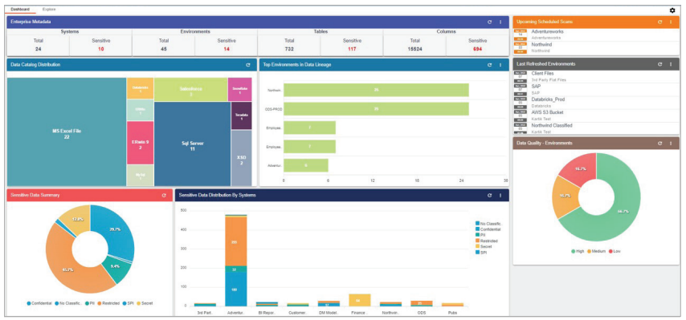Image resolution: width=686 pixels, height=320 pixels.
Task: Click Environments total value 45
Action: [164, 49]
